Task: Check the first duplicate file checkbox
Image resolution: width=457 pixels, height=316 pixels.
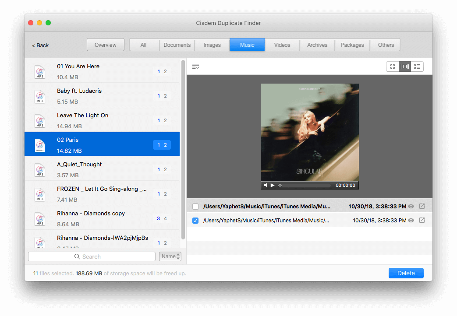Action: [195, 207]
